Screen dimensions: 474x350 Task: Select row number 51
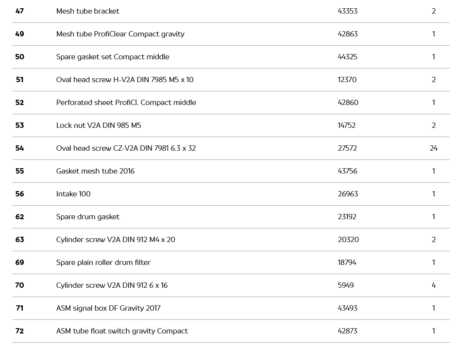19,80
